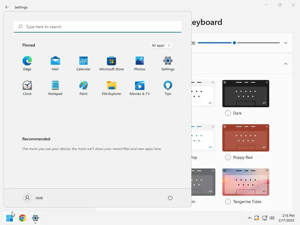Click the Pinned section heading
Screen dimensions: 300x225
[x=29, y=45]
